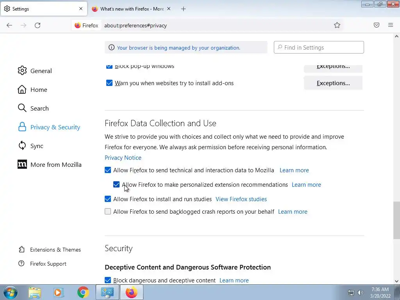Launch the media player taskbar icon
The width and height of the screenshot is (400, 300).
pos(59,293)
